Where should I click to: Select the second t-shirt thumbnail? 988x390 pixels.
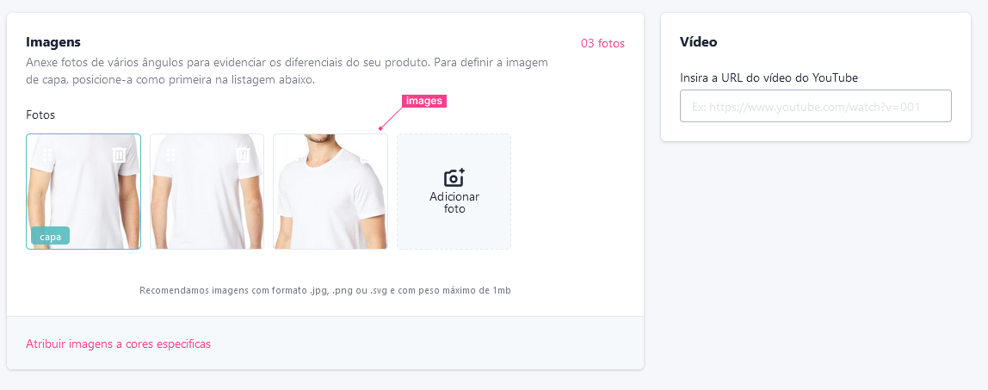click(207, 191)
